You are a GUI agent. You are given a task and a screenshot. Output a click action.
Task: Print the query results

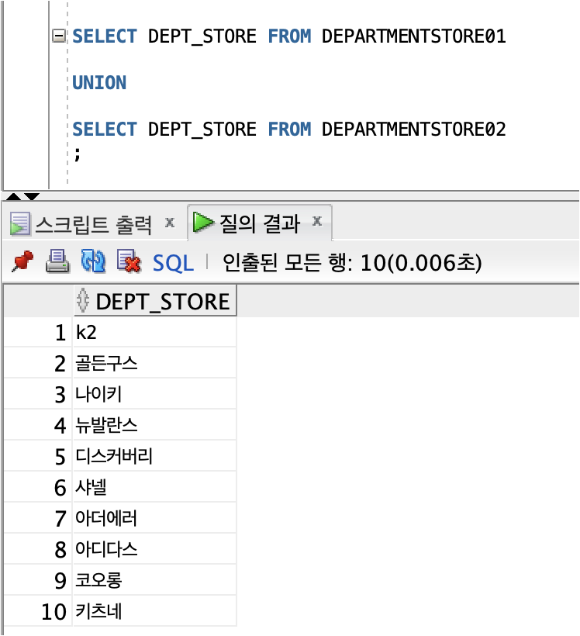point(57,261)
